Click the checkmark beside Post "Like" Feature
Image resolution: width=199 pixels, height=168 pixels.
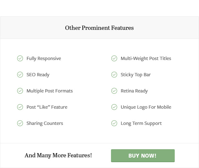(20, 107)
